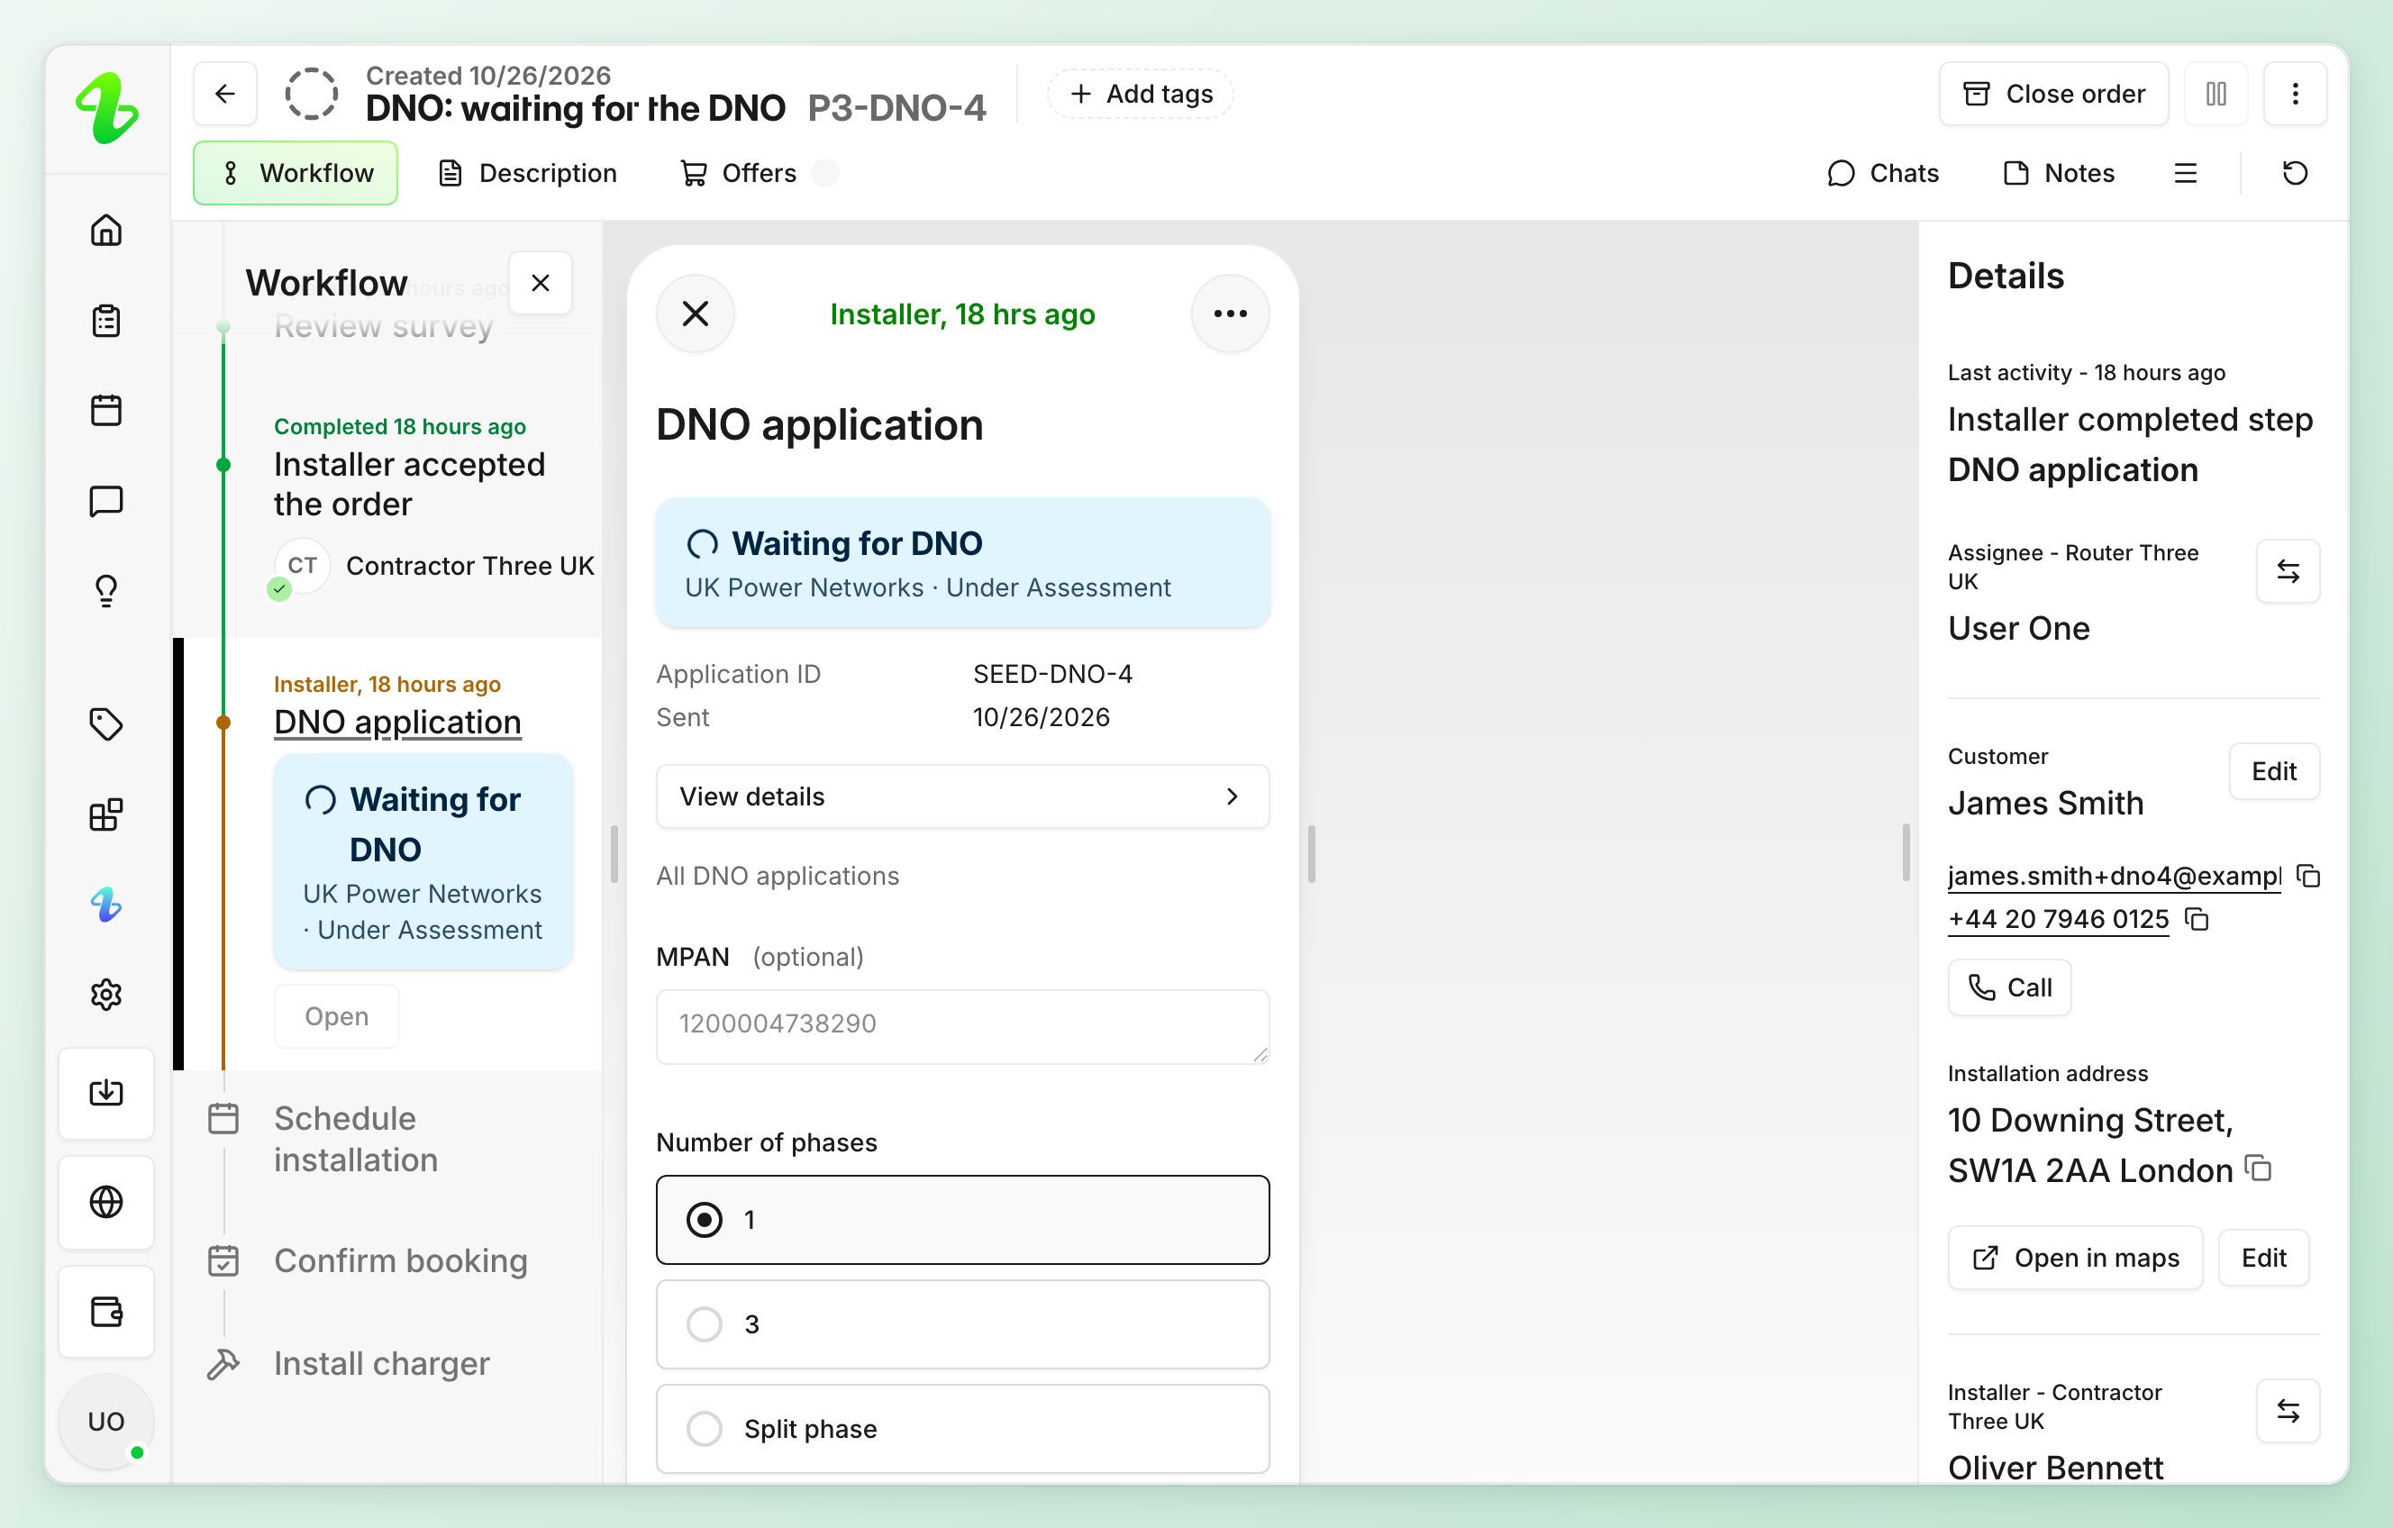Copy the installation address
2393x1528 pixels.
coord(2259,1169)
